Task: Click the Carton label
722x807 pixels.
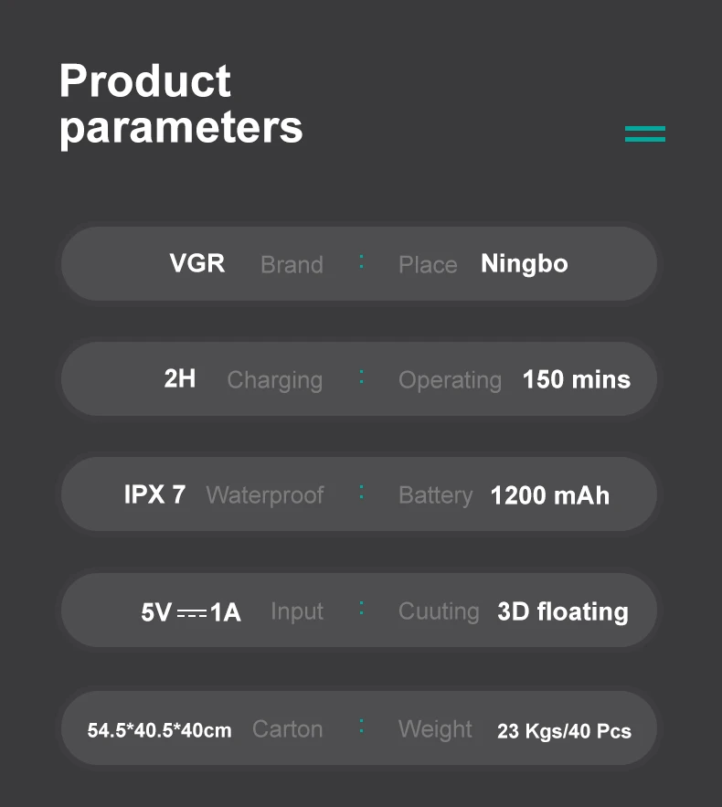Action: [x=287, y=729]
